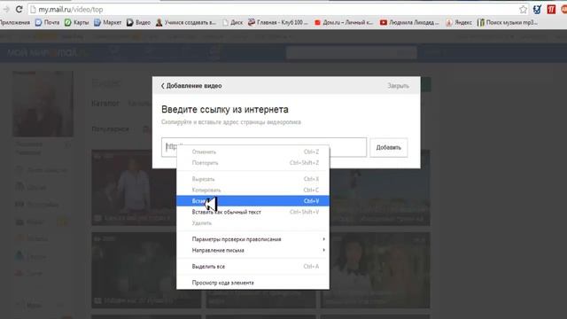
Task: Click the video URL input field
Action: point(264,147)
